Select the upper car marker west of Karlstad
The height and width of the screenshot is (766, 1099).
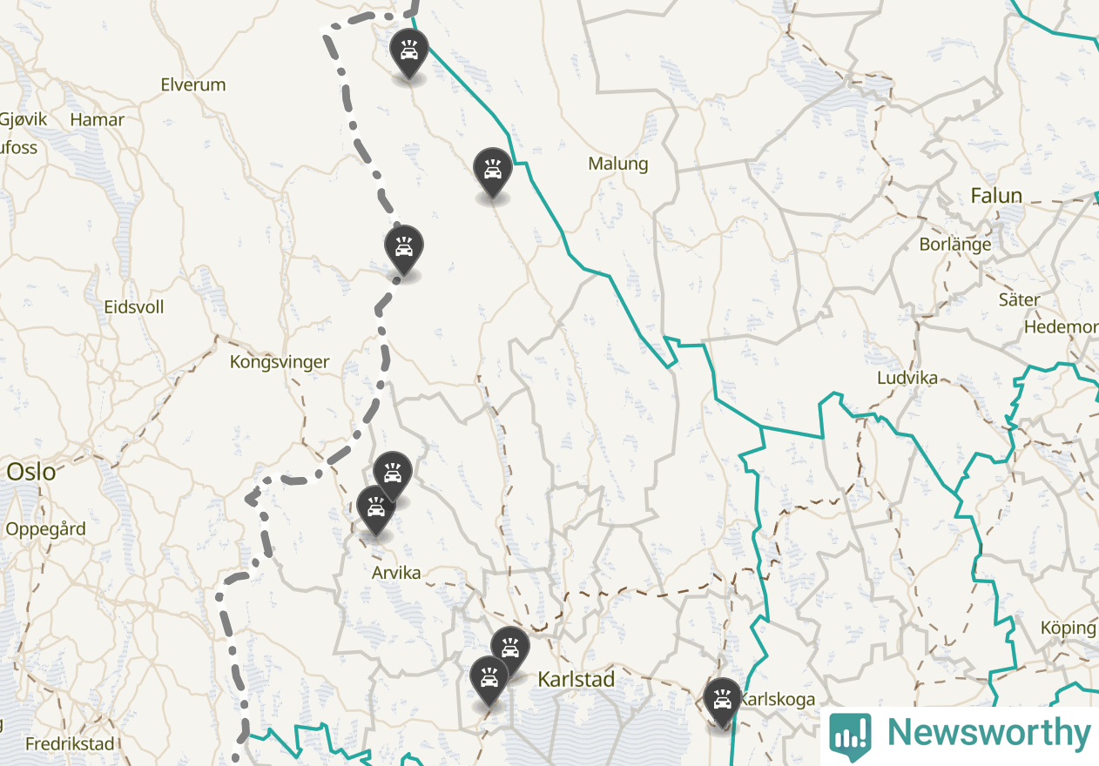point(510,651)
